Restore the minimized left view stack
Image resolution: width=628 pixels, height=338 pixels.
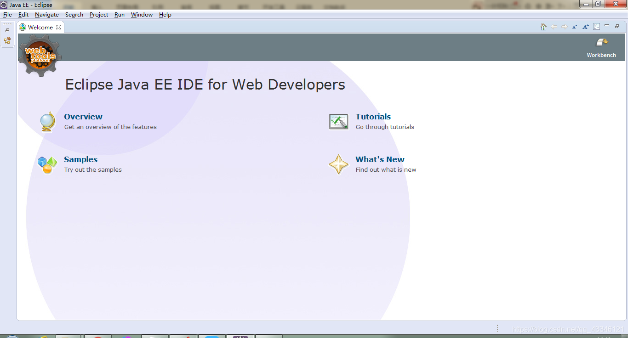7,30
